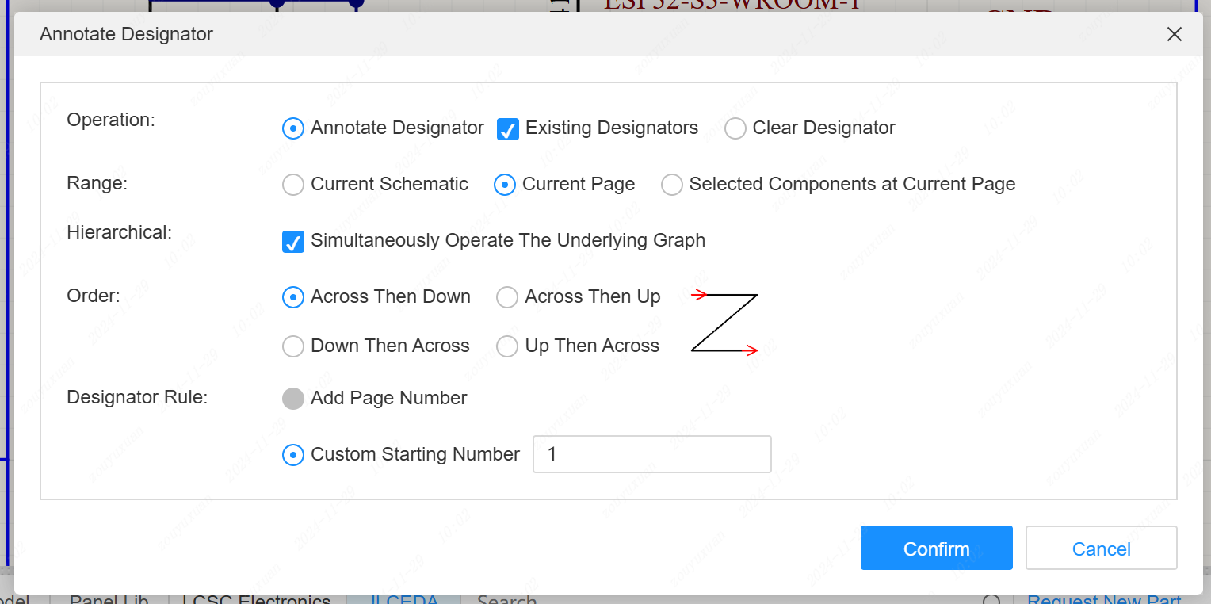Open the Request New Part link
The width and height of the screenshot is (1211, 604).
(1103, 598)
